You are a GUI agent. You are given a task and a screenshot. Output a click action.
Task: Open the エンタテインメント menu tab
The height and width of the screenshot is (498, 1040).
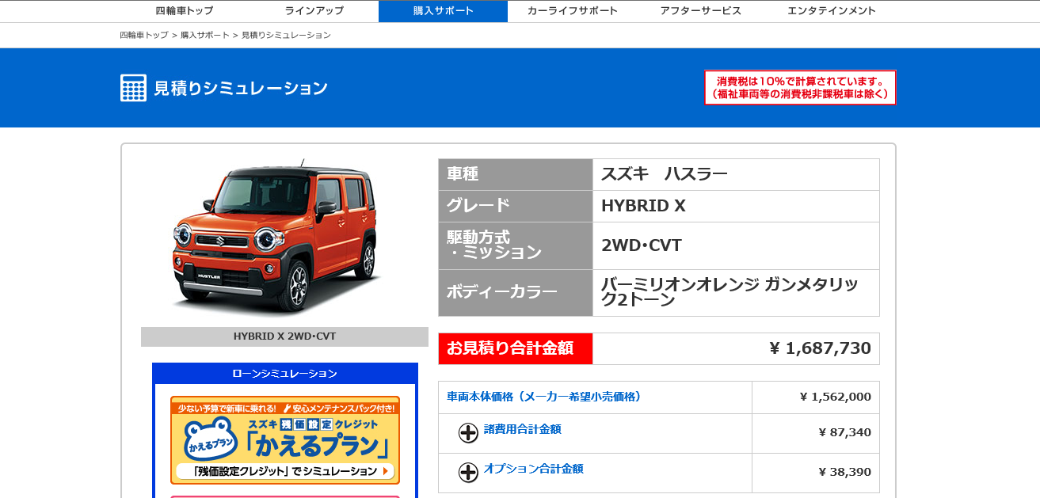coord(832,11)
